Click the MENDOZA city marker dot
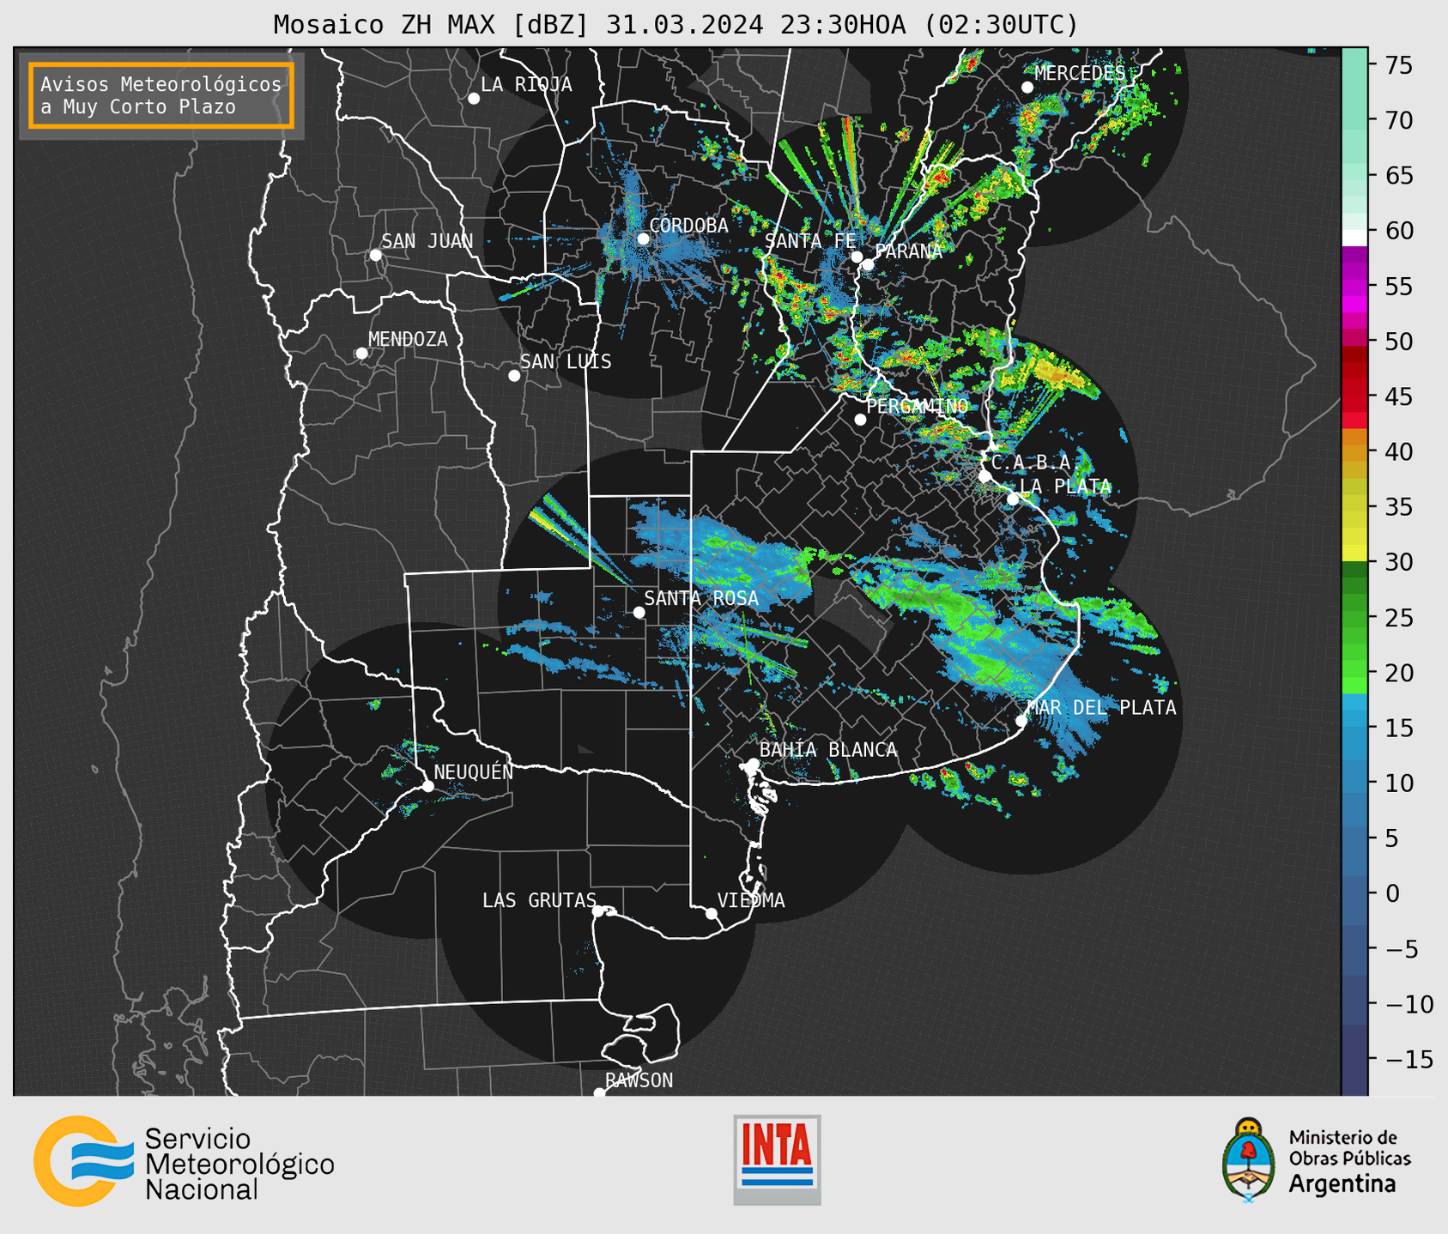Viewport: 1448px width, 1234px height. coord(361,354)
